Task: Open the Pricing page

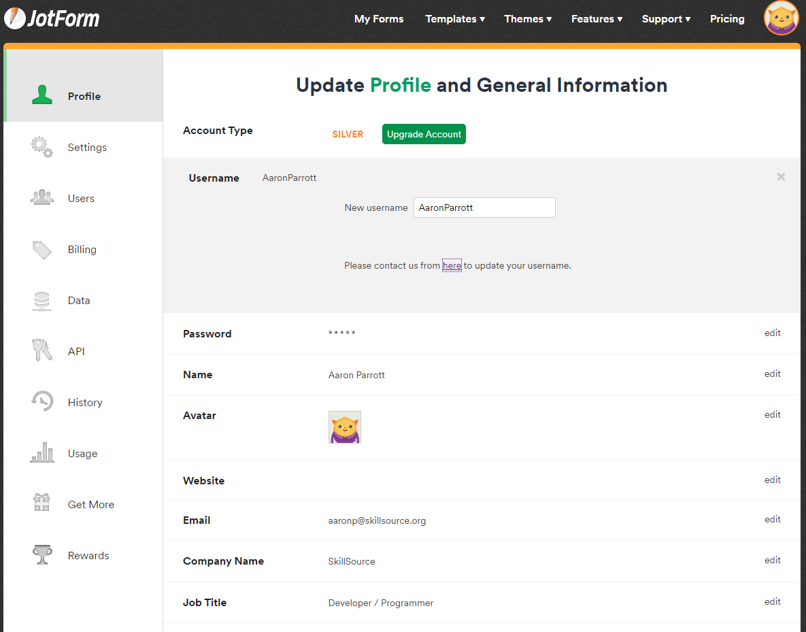Action: click(x=727, y=19)
